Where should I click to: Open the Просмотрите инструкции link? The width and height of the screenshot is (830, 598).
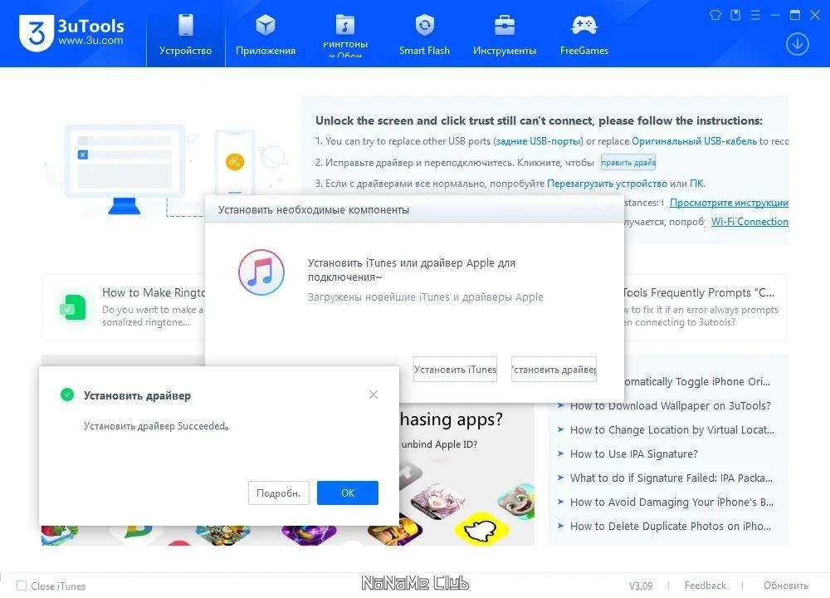point(729,203)
